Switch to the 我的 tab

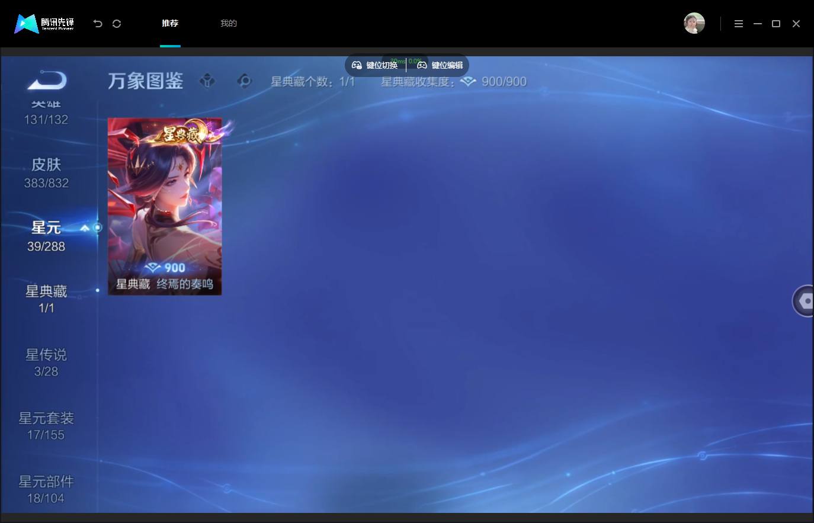click(229, 24)
